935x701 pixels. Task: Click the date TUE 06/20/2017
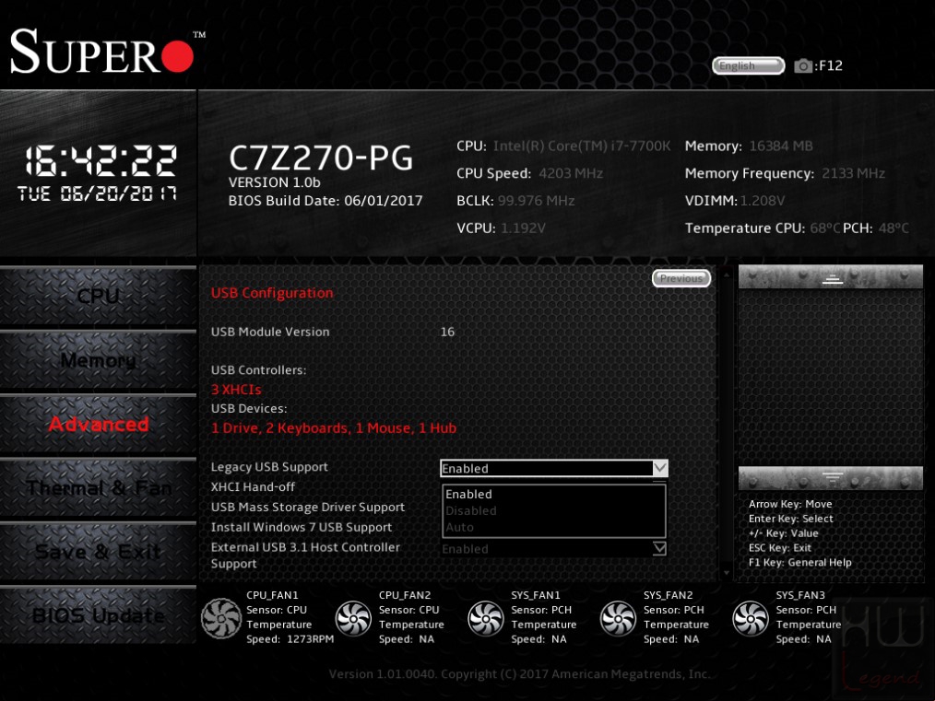97,193
